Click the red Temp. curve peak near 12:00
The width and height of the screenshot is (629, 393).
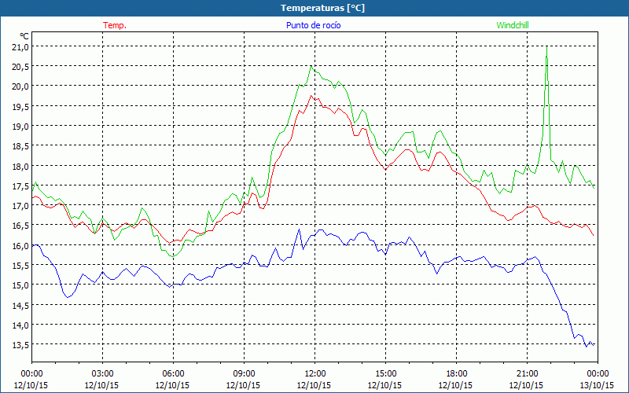(311, 96)
